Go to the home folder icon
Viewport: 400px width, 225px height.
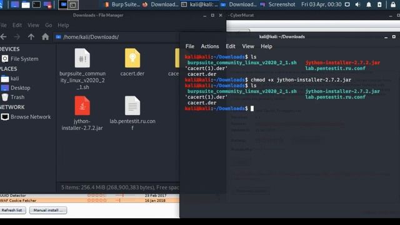tap(45, 37)
